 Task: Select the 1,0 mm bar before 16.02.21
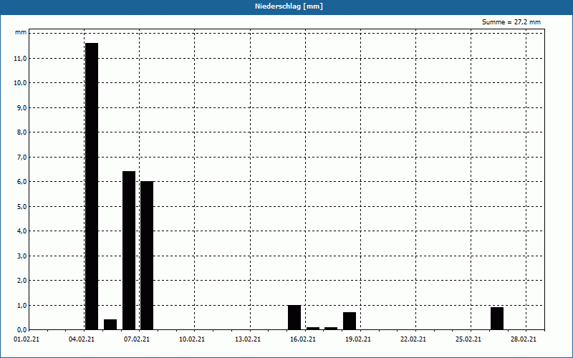click(294, 317)
